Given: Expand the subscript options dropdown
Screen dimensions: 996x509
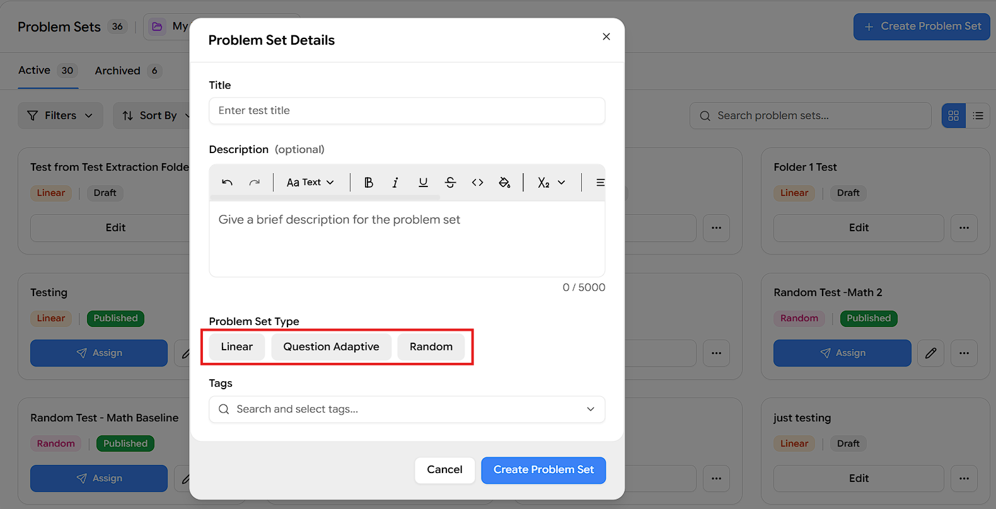Looking at the screenshot, I should (x=552, y=183).
